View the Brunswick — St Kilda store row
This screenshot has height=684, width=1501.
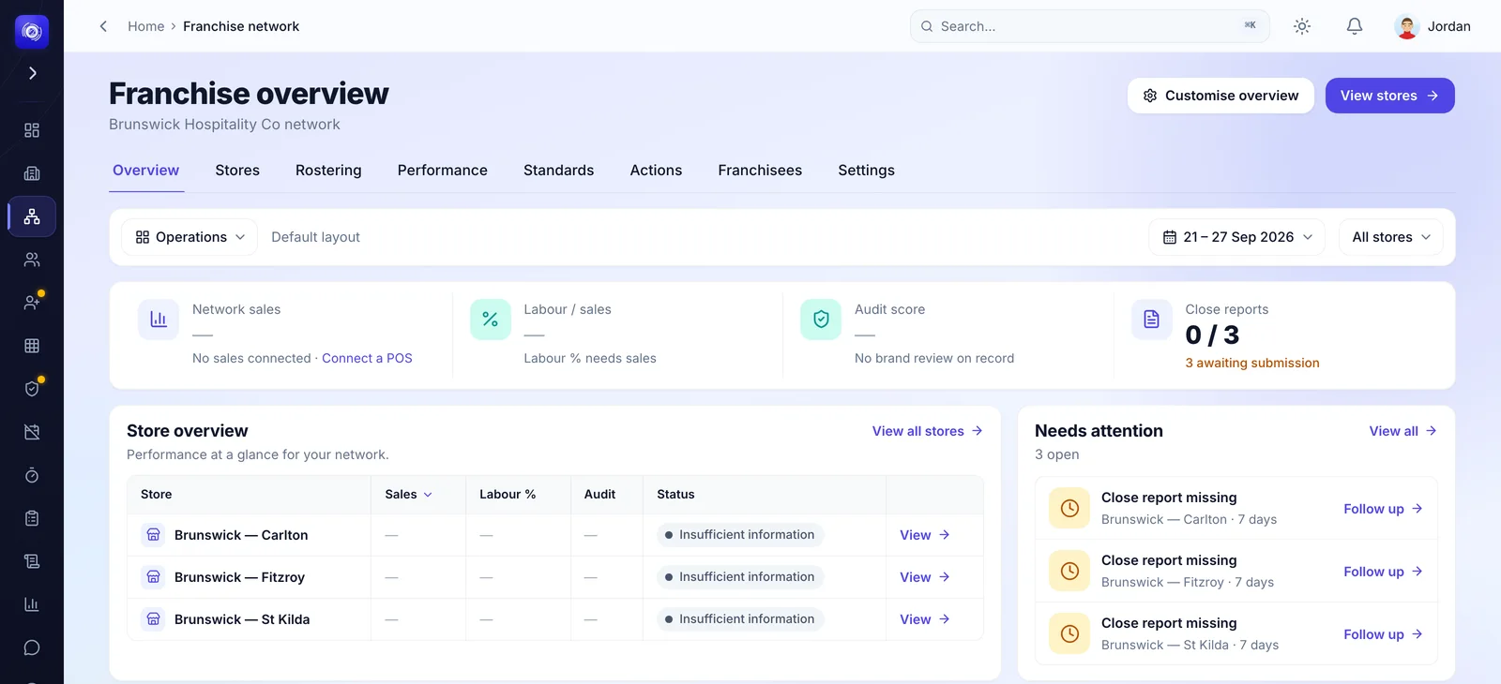(925, 619)
